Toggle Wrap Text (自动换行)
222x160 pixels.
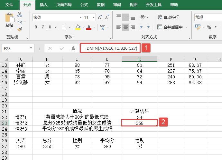pos(168,17)
